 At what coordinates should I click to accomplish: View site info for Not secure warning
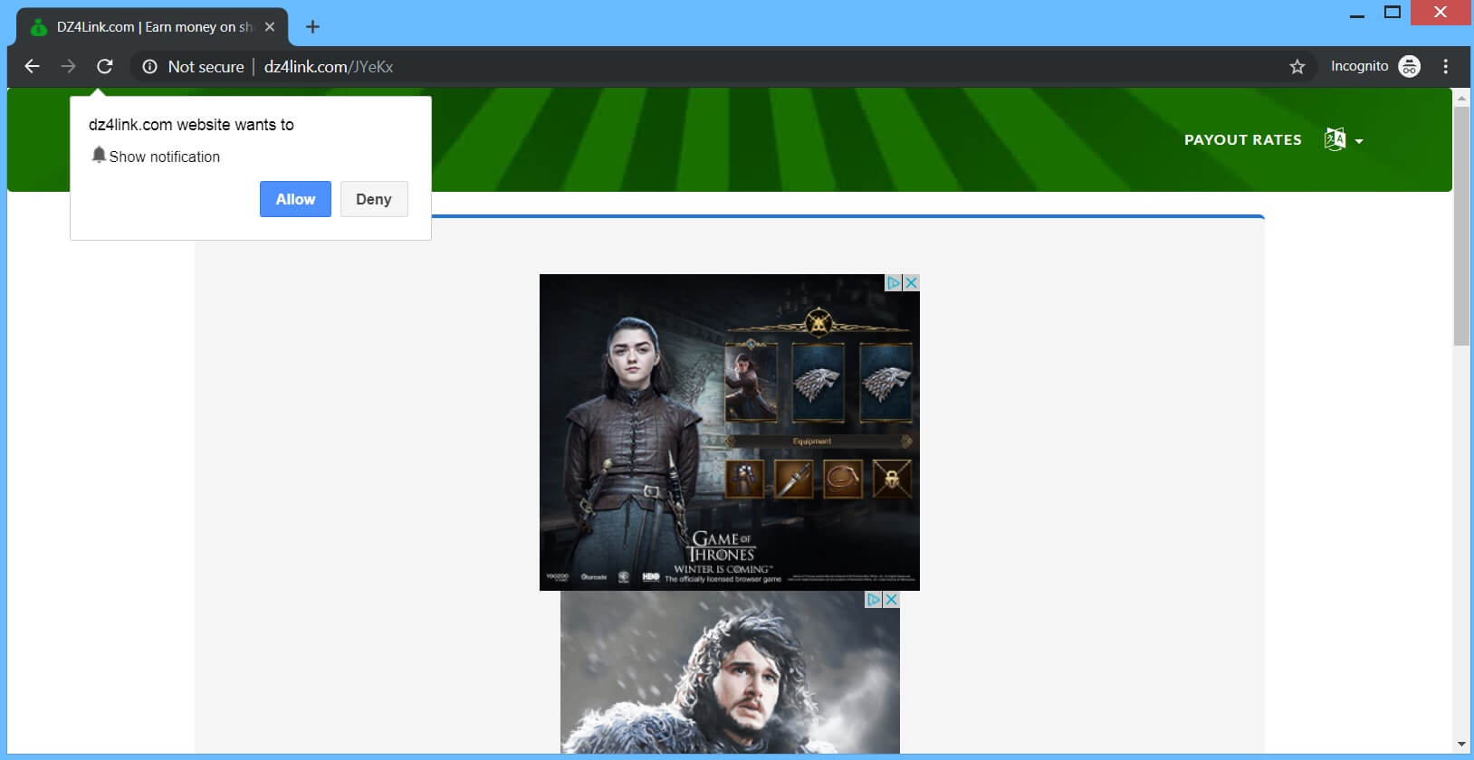pyautogui.click(x=150, y=66)
